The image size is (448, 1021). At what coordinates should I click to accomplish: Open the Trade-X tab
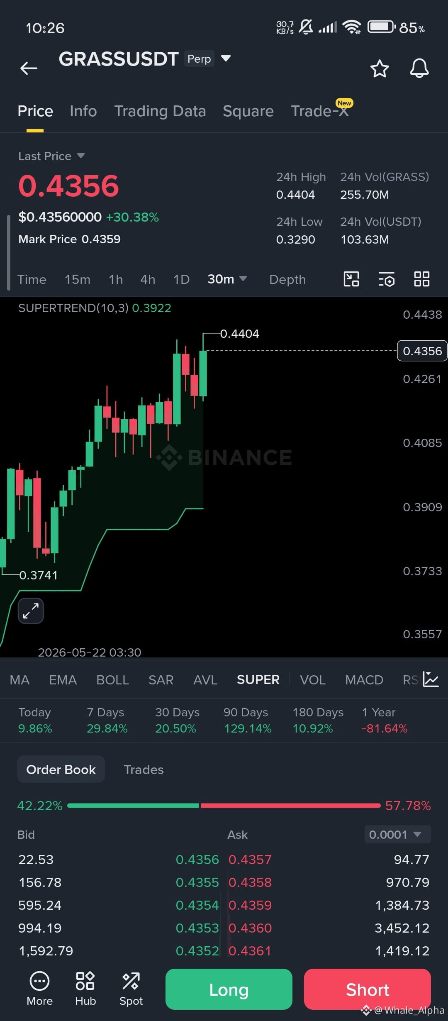tap(320, 111)
